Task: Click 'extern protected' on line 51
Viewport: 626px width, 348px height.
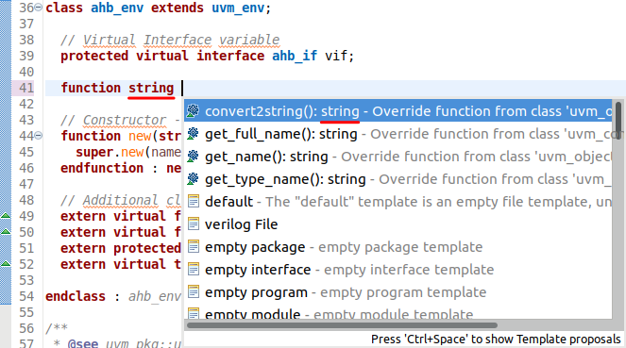Action: (121, 248)
